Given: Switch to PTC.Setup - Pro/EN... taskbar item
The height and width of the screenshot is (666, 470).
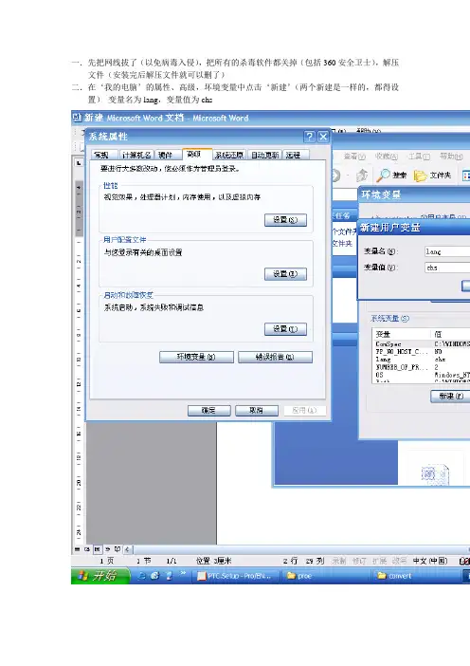Looking at the screenshot, I should click(x=238, y=576).
